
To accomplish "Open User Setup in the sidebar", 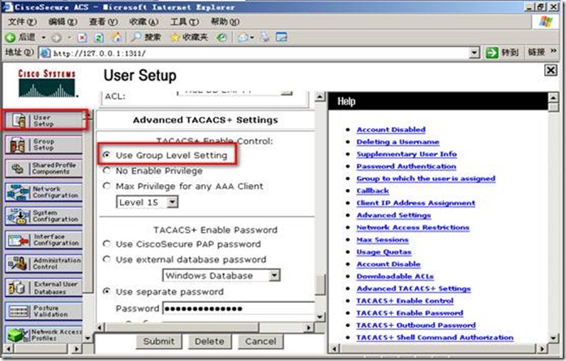I will (x=44, y=121).
